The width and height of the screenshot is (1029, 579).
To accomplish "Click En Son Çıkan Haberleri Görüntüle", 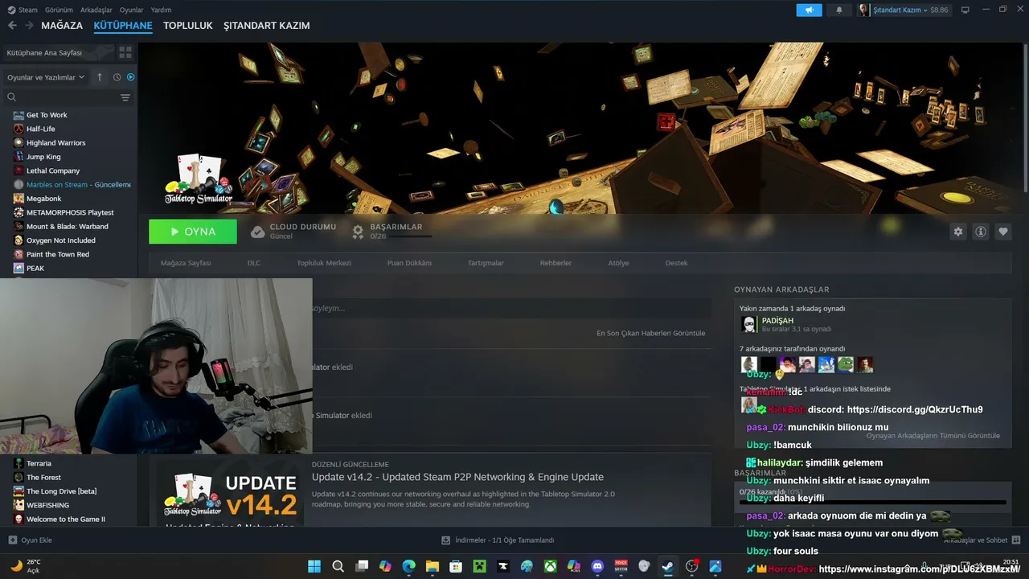I will (x=651, y=333).
